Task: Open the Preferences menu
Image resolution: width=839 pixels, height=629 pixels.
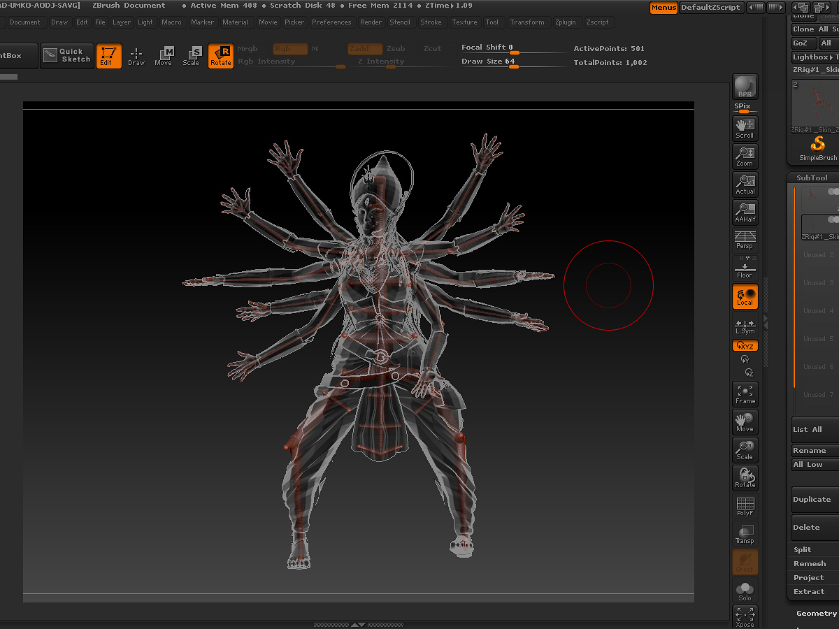Action: point(331,22)
